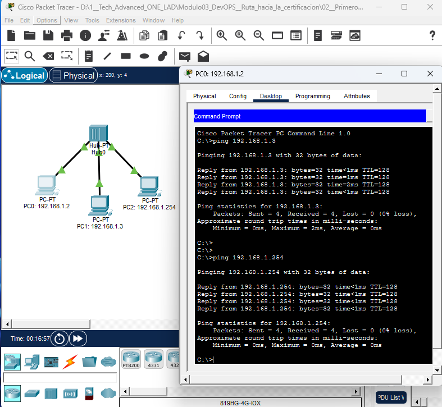Select the Draw Freeform tool
The width and height of the screenshot is (442, 407).
pos(163,56)
